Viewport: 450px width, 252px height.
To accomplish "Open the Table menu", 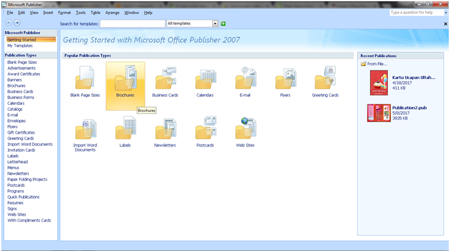I will (x=95, y=13).
